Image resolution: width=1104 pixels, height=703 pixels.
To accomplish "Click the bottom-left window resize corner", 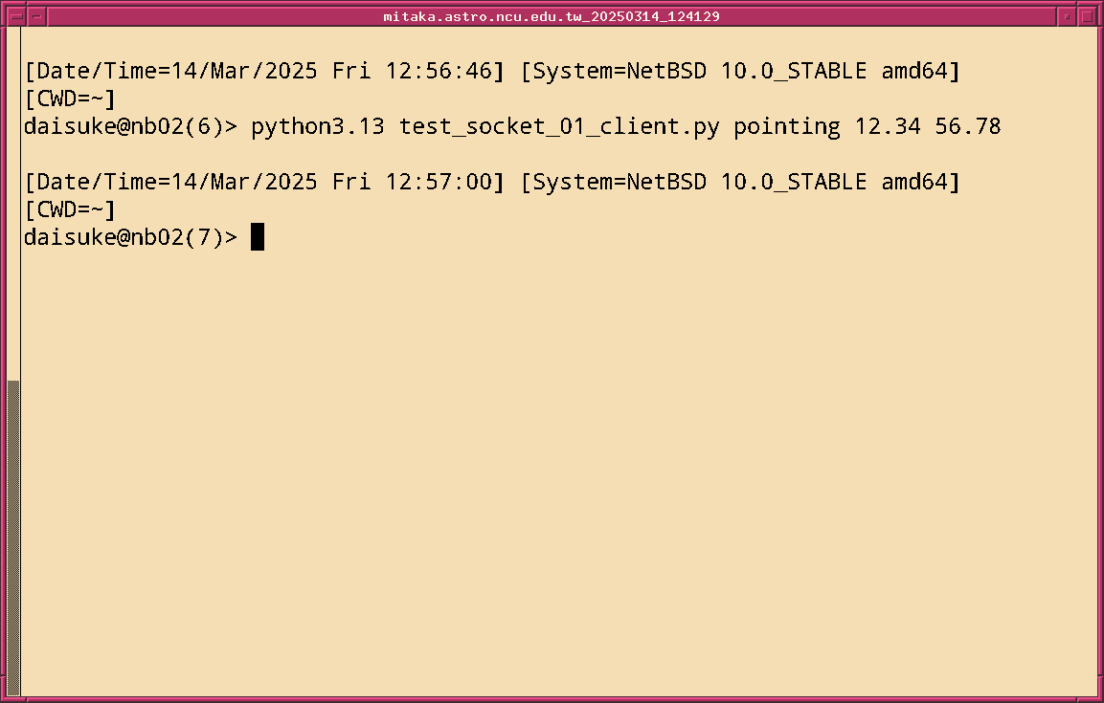I will [6, 696].
